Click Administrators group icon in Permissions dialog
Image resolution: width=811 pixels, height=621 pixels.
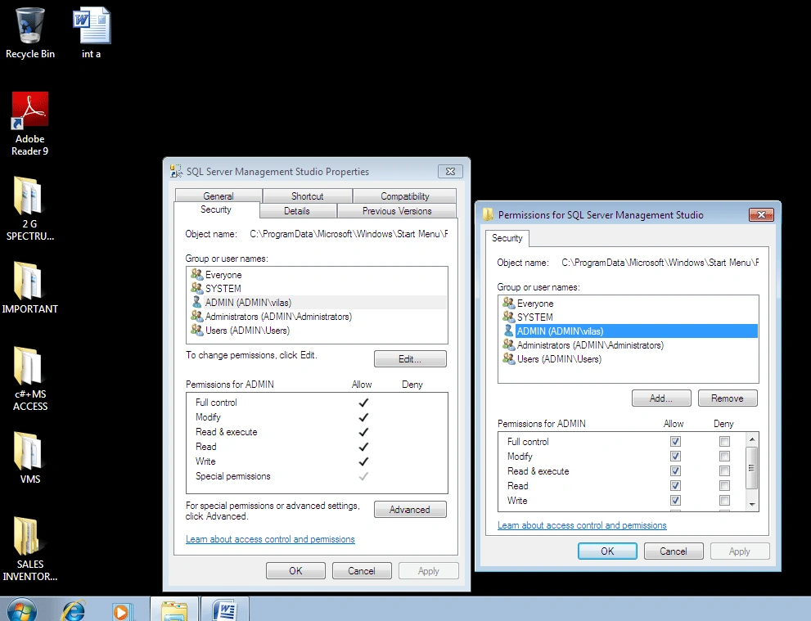[508, 345]
